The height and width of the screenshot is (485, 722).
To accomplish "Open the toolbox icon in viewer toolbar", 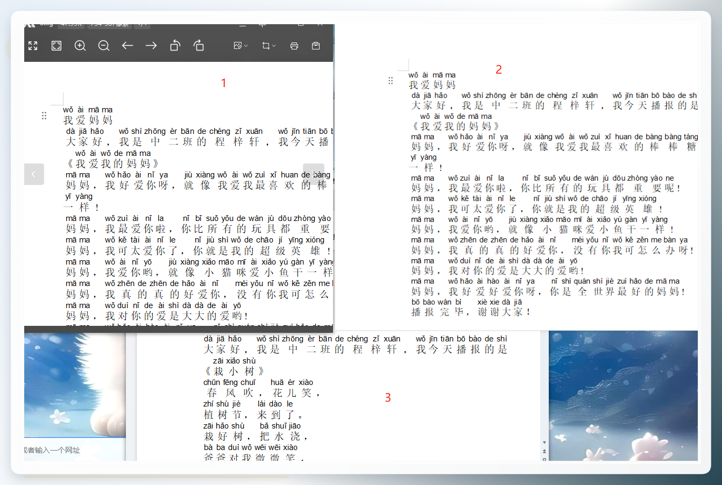I will (x=316, y=46).
